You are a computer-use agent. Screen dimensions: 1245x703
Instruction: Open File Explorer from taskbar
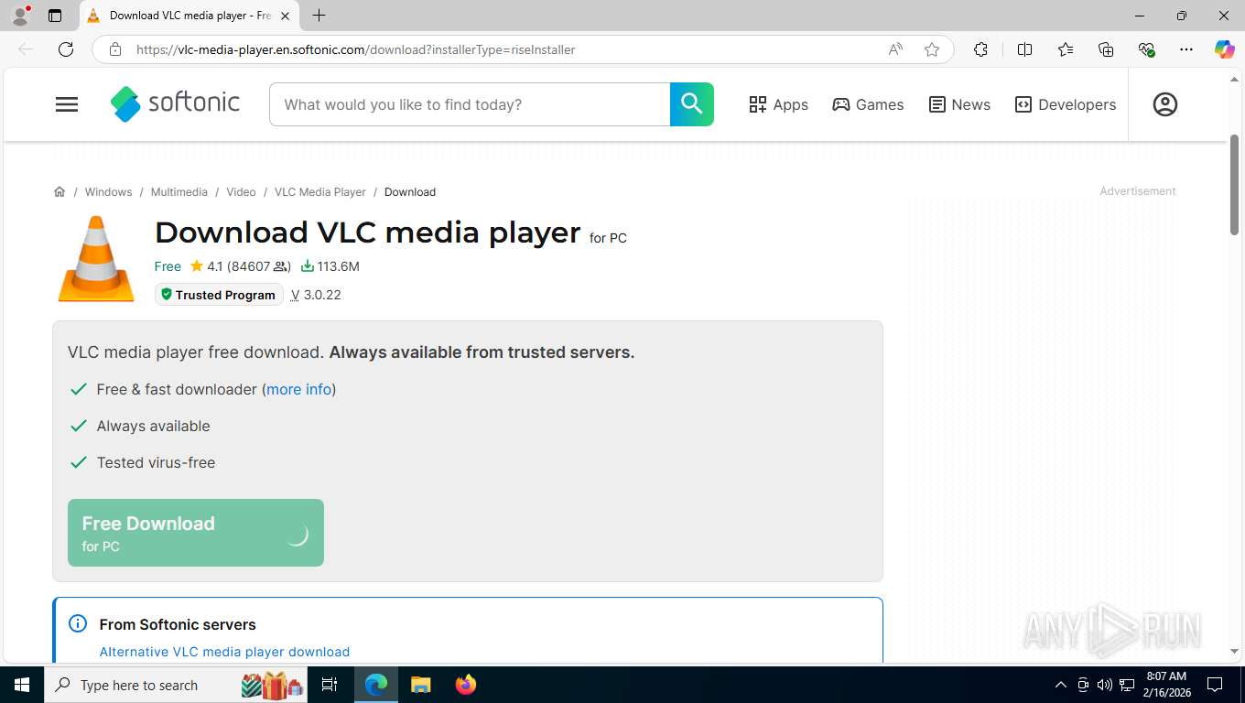[420, 685]
